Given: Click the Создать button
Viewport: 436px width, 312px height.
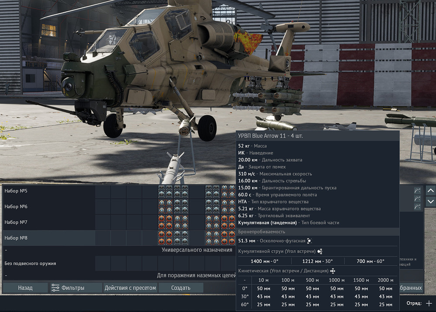Looking at the screenshot, I should tap(181, 288).
